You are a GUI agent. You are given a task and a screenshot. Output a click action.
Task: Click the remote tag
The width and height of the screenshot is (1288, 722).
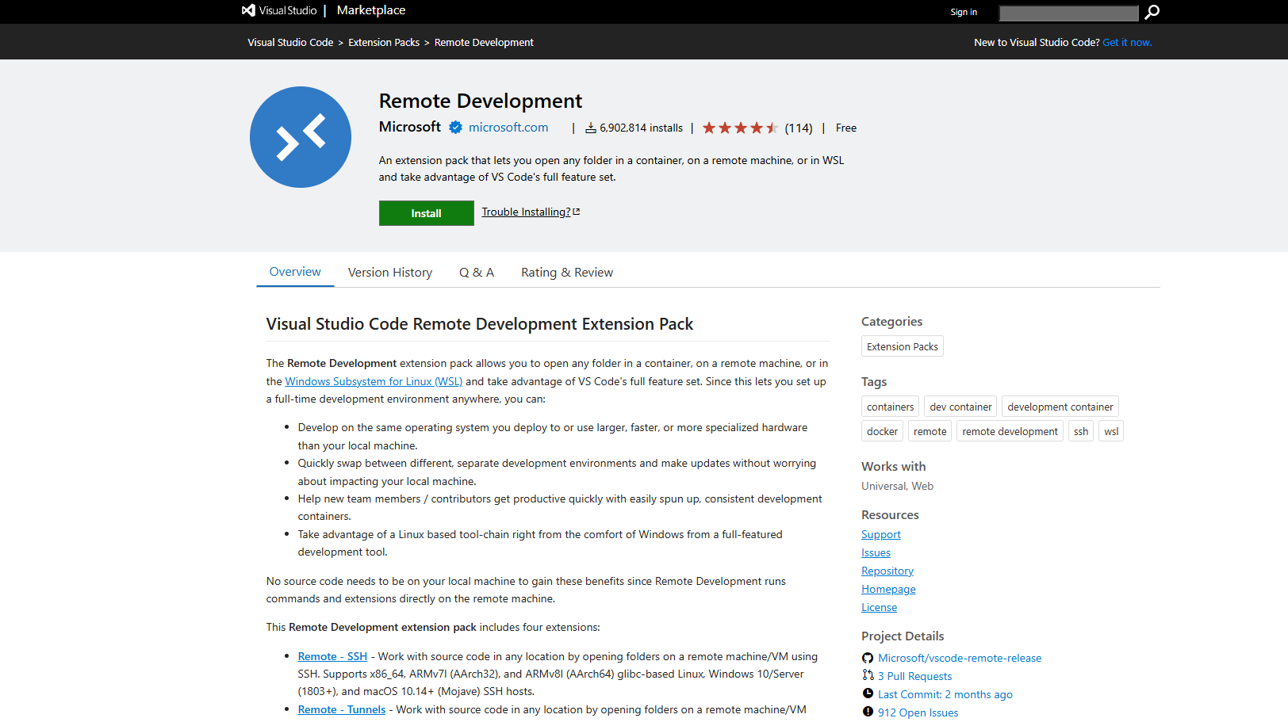[x=930, y=431]
